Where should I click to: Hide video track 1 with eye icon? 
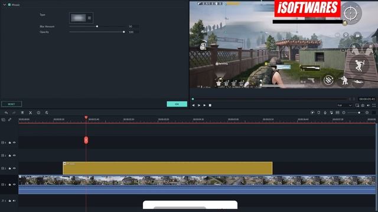14,184
